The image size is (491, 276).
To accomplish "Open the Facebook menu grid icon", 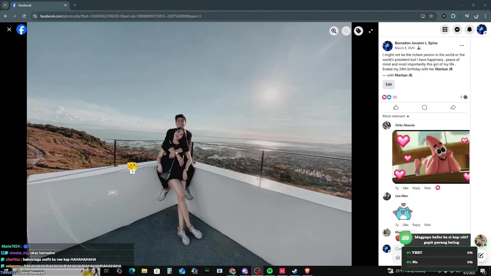I will [445, 30].
